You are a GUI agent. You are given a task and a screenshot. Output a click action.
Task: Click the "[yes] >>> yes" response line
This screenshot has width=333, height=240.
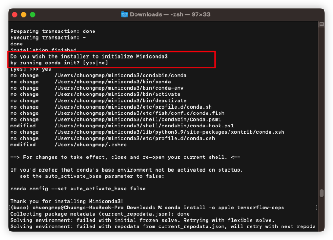(31, 69)
